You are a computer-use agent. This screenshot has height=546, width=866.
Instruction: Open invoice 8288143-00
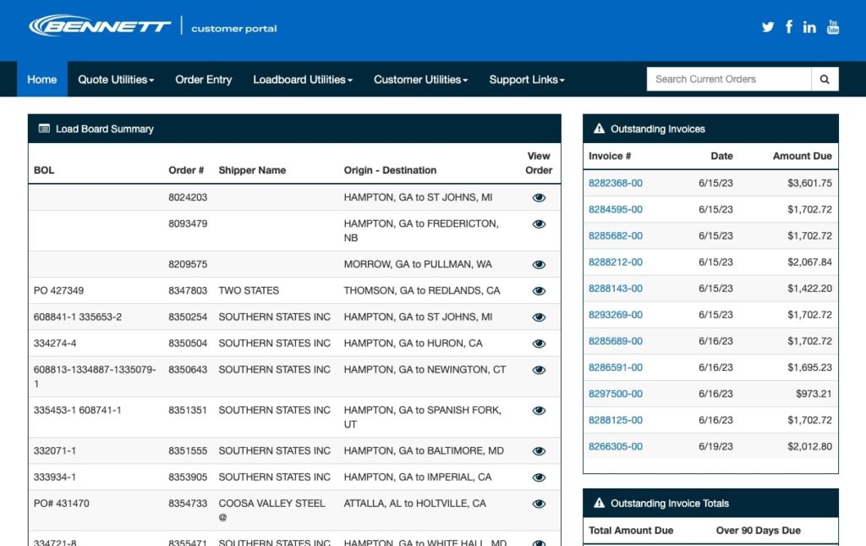point(616,289)
